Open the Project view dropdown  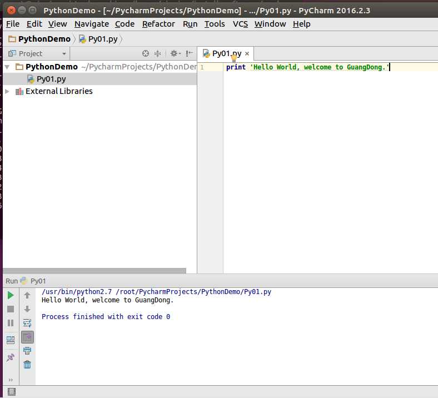64,54
